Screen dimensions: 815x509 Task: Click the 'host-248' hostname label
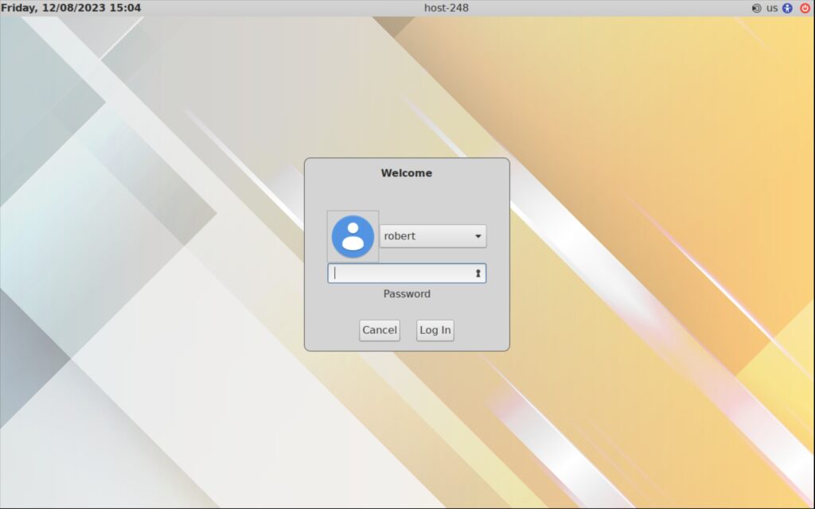[446, 8]
